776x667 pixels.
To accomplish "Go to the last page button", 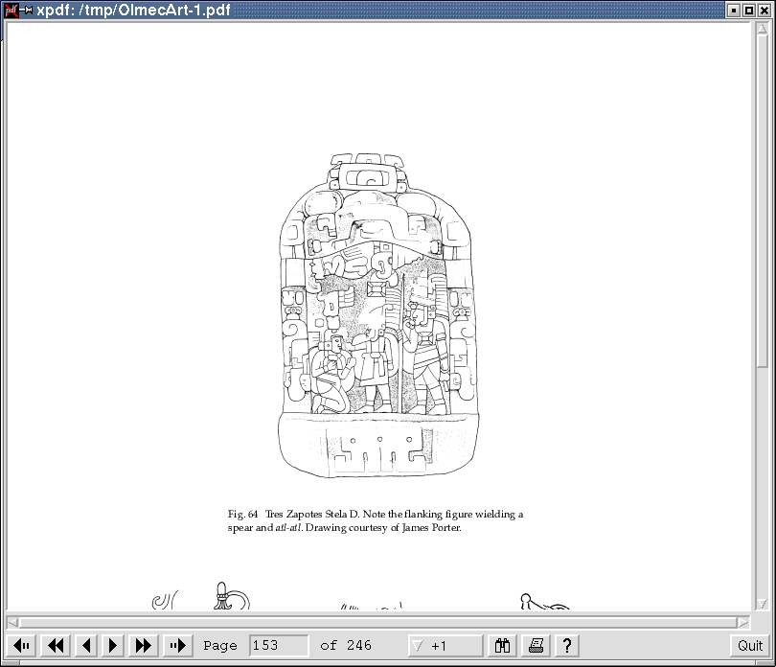I will point(177,645).
